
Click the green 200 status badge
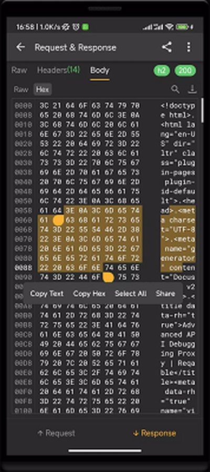click(185, 71)
